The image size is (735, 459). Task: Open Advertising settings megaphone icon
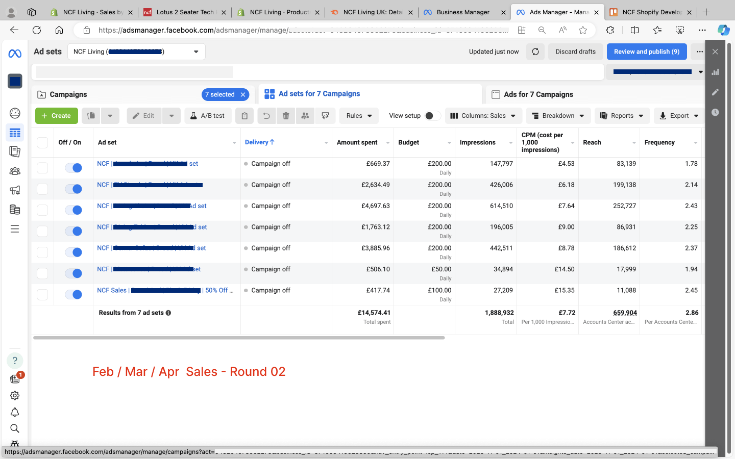pyautogui.click(x=15, y=190)
